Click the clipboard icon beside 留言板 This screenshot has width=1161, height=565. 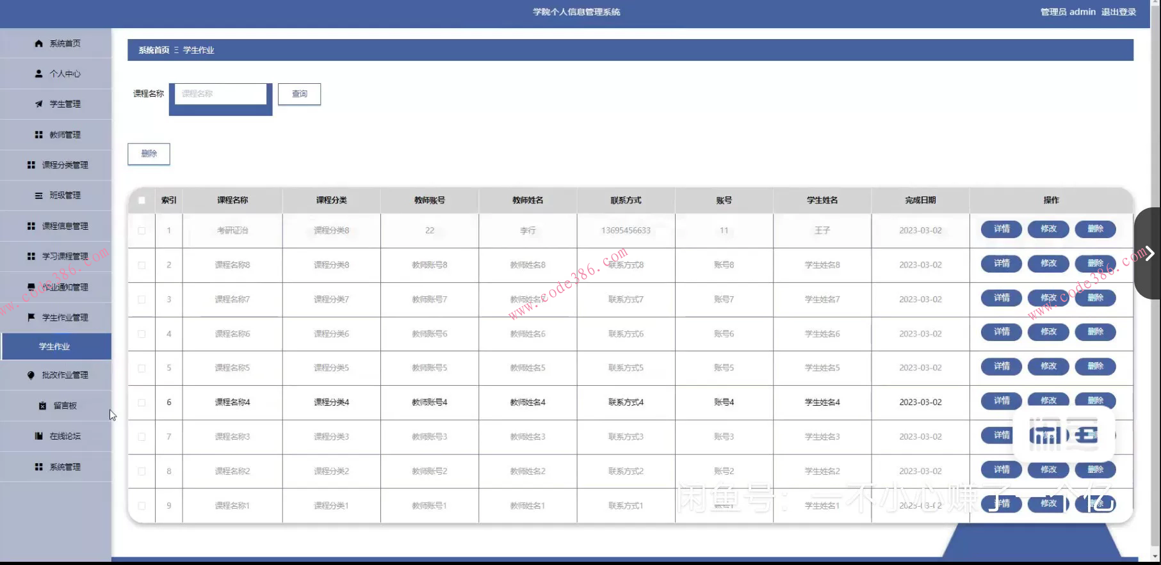(42, 406)
